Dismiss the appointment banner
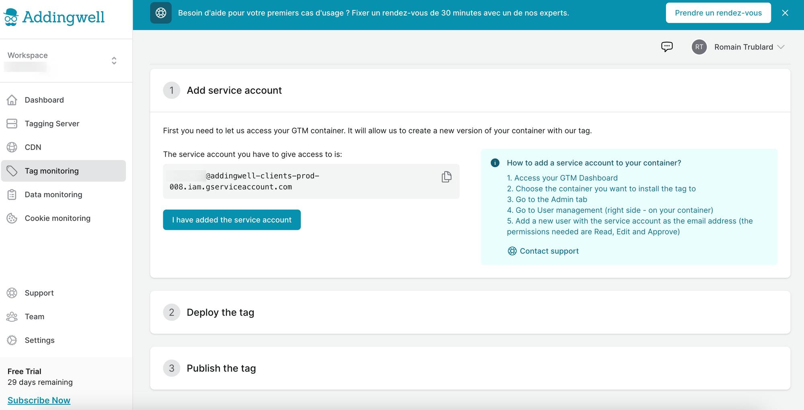This screenshot has height=410, width=804. [785, 13]
